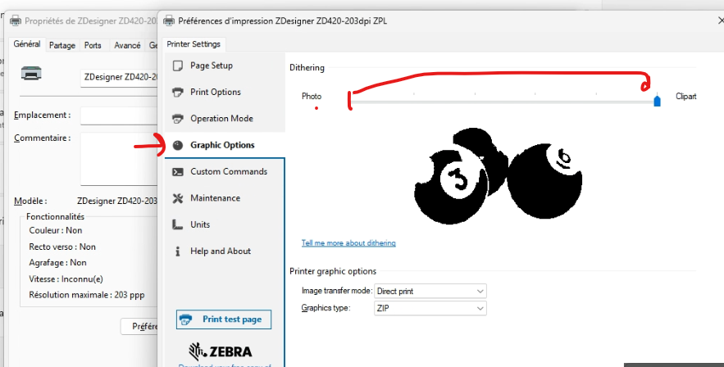Click the Custom Commands terminal icon
The width and height of the screenshot is (724, 367).
(176, 172)
